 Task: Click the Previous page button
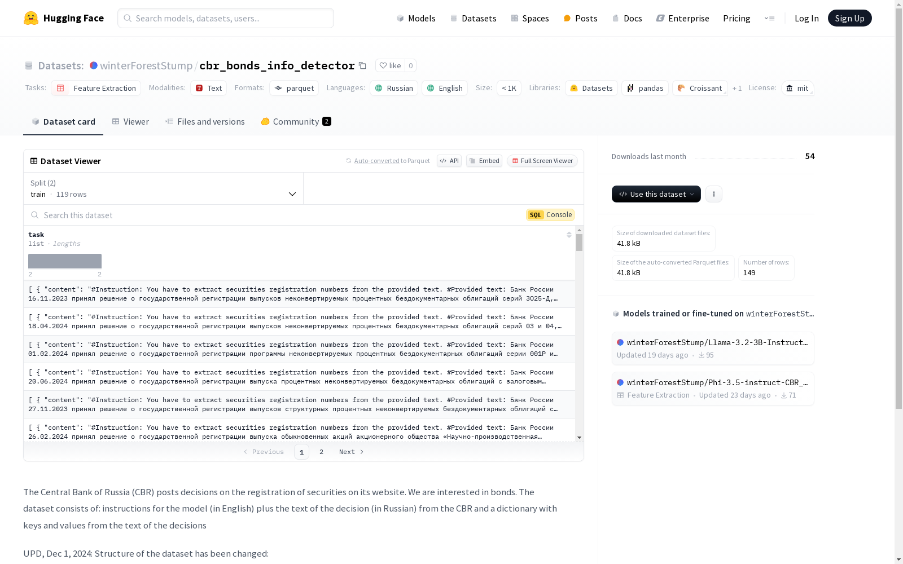click(264, 452)
